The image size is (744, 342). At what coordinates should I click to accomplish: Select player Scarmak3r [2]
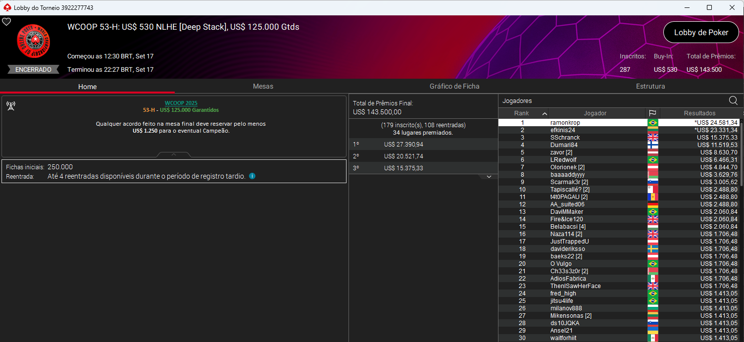[569, 182]
